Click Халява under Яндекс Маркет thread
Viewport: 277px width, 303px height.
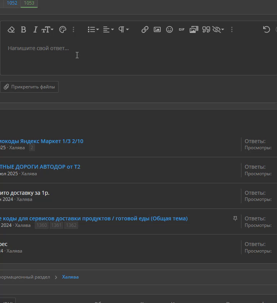tap(17, 148)
